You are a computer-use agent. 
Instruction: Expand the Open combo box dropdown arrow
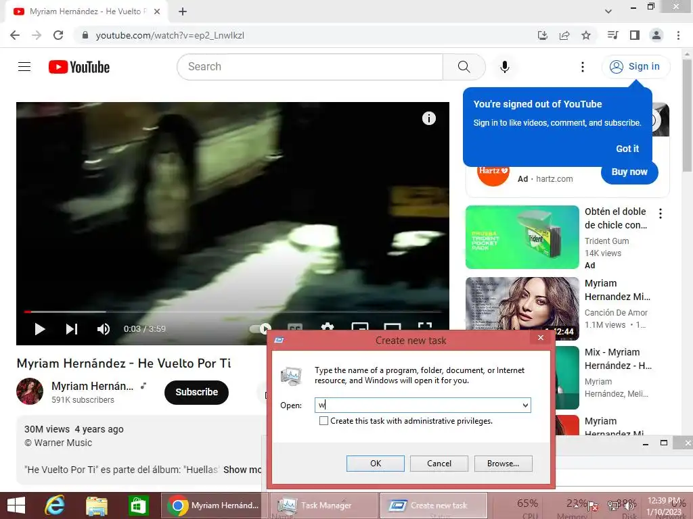click(525, 405)
